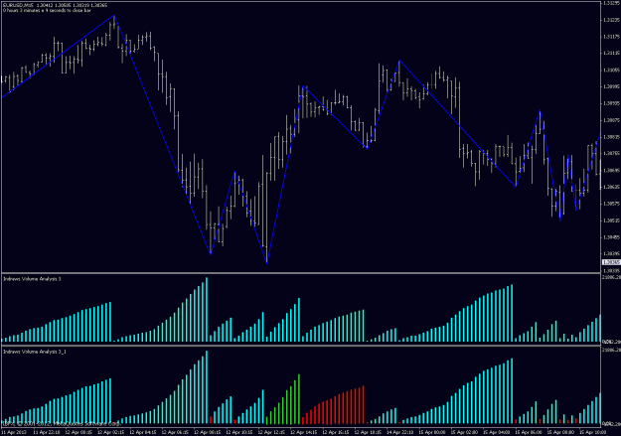Click the 'seconds to close bar' countdown text
The width and height of the screenshot is (621, 436).
point(47,10)
